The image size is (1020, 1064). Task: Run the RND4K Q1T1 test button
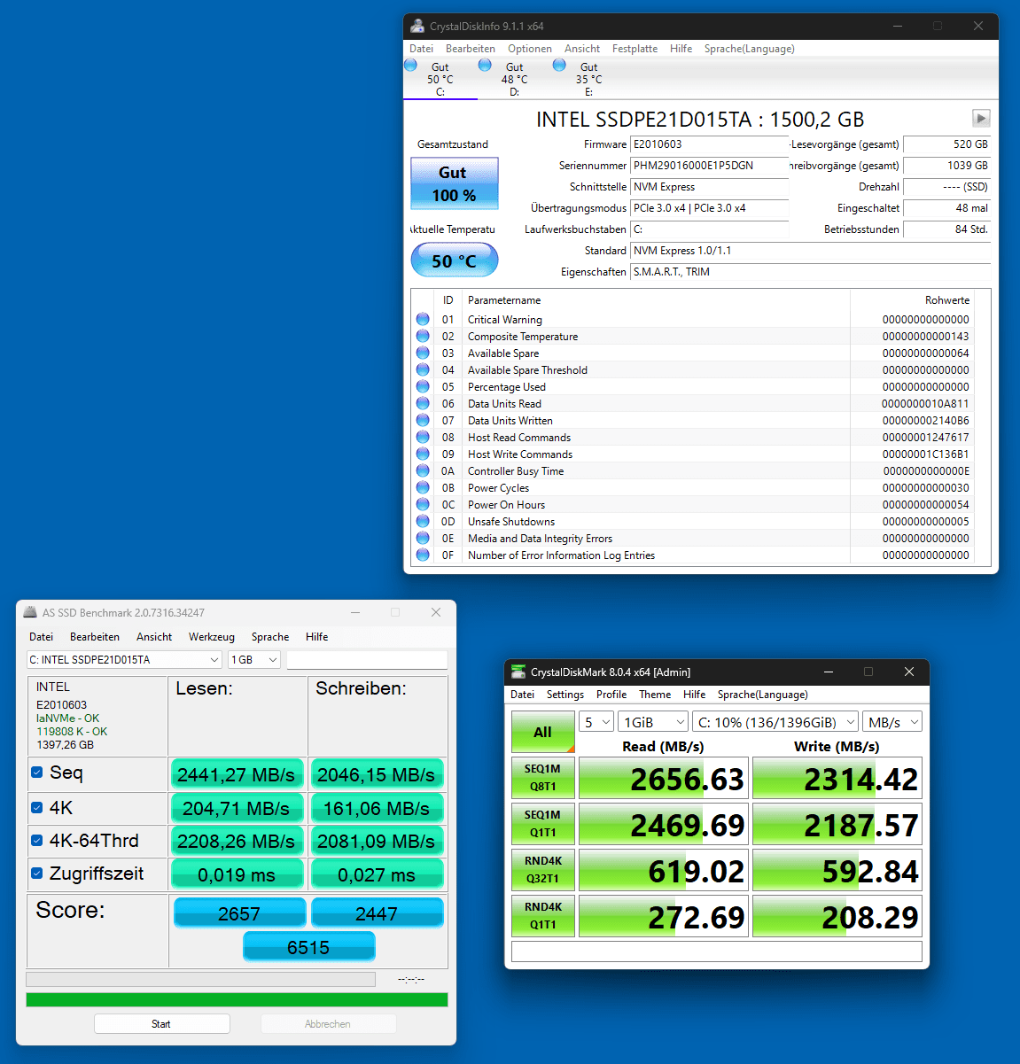[x=542, y=916]
